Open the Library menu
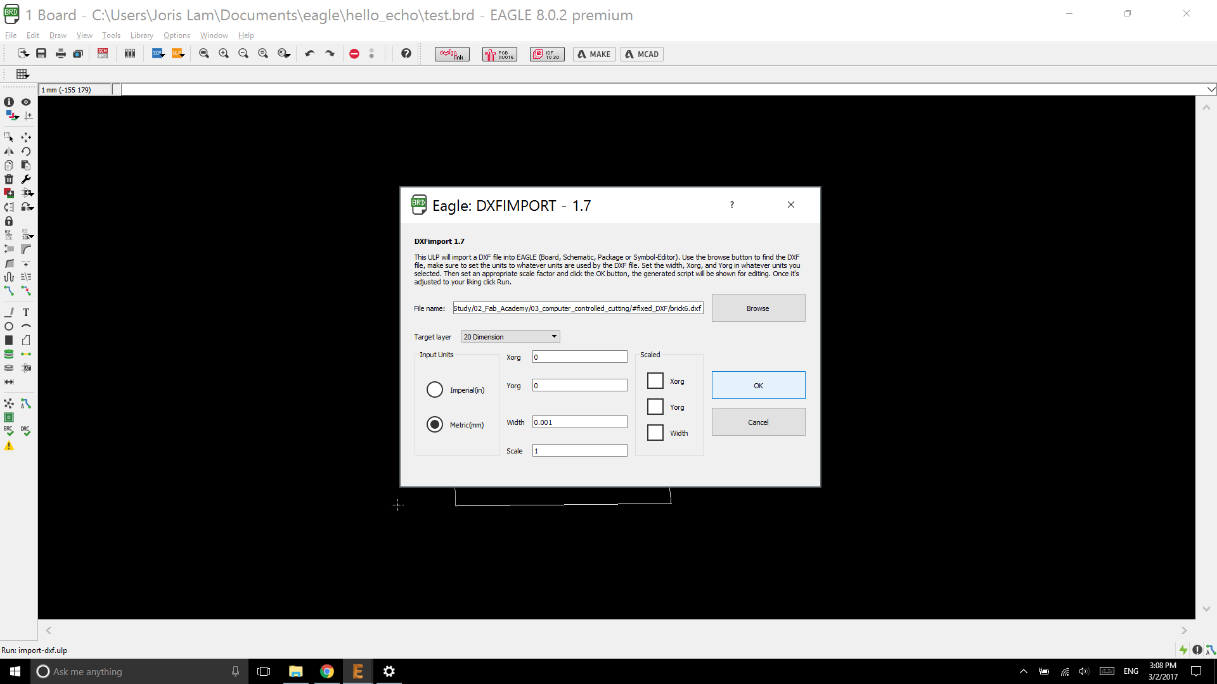The width and height of the screenshot is (1217, 684). [141, 35]
